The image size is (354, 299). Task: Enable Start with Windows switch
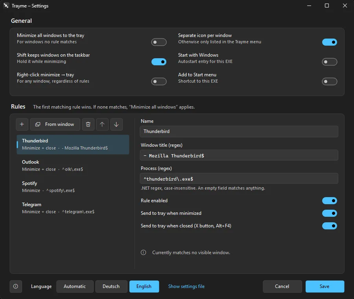[329, 62]
